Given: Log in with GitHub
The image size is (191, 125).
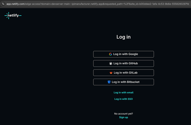Looking at the screenshot, I should click(123, 63).
